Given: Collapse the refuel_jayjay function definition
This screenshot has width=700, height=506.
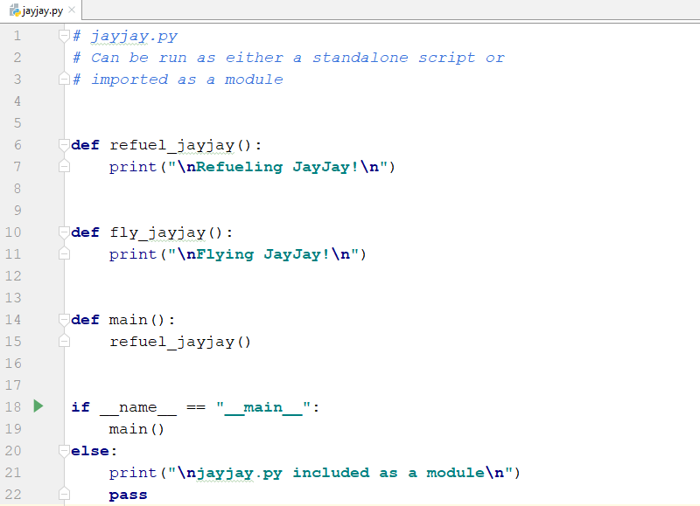Looking at the screenshot, I should point(64,145).
